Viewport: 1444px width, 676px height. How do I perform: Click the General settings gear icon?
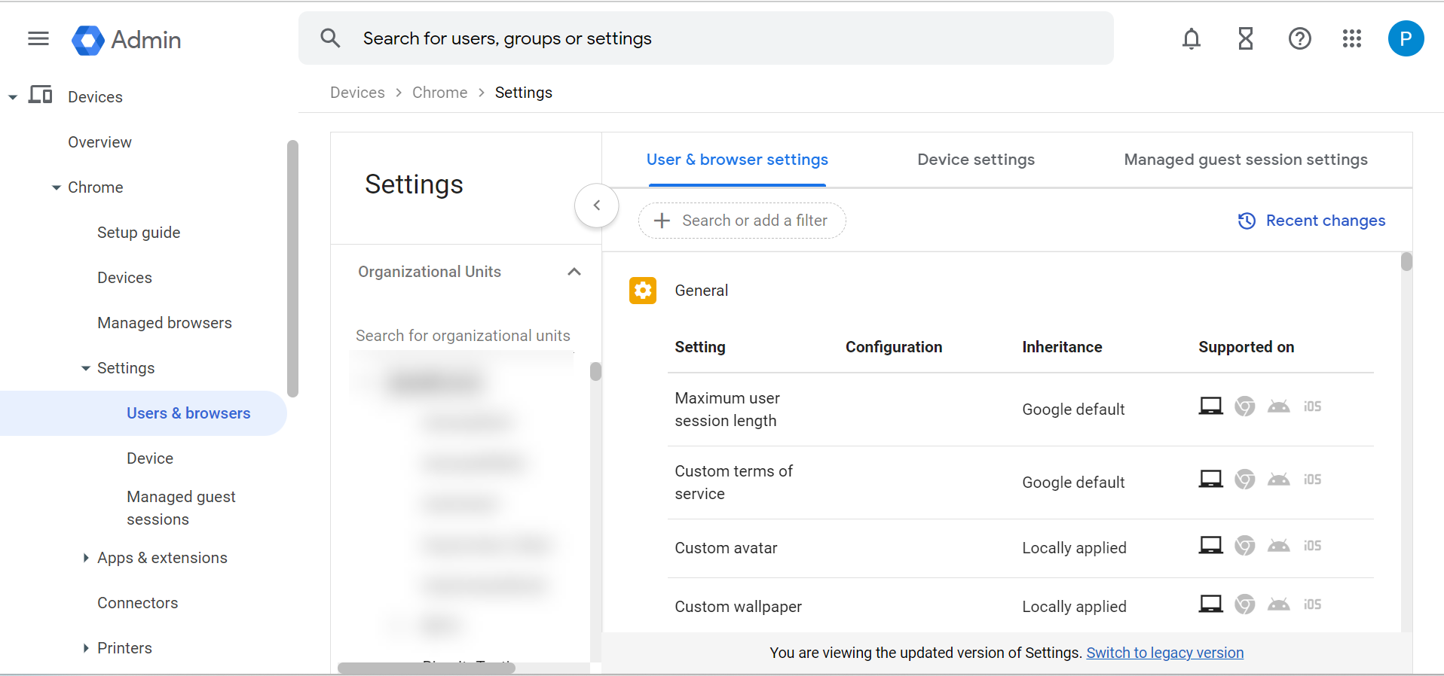click(x=643, y=291)
